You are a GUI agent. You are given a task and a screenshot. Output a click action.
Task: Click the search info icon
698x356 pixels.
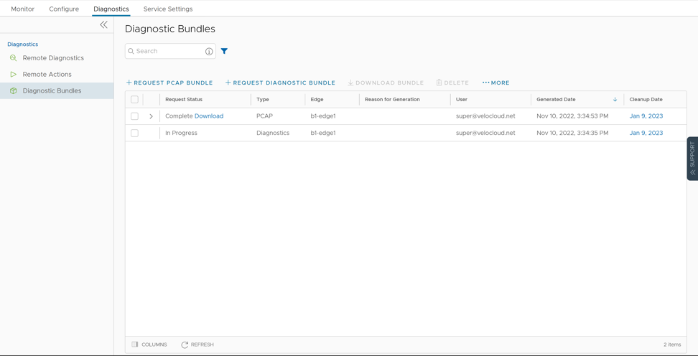click(x=209, y=52)
